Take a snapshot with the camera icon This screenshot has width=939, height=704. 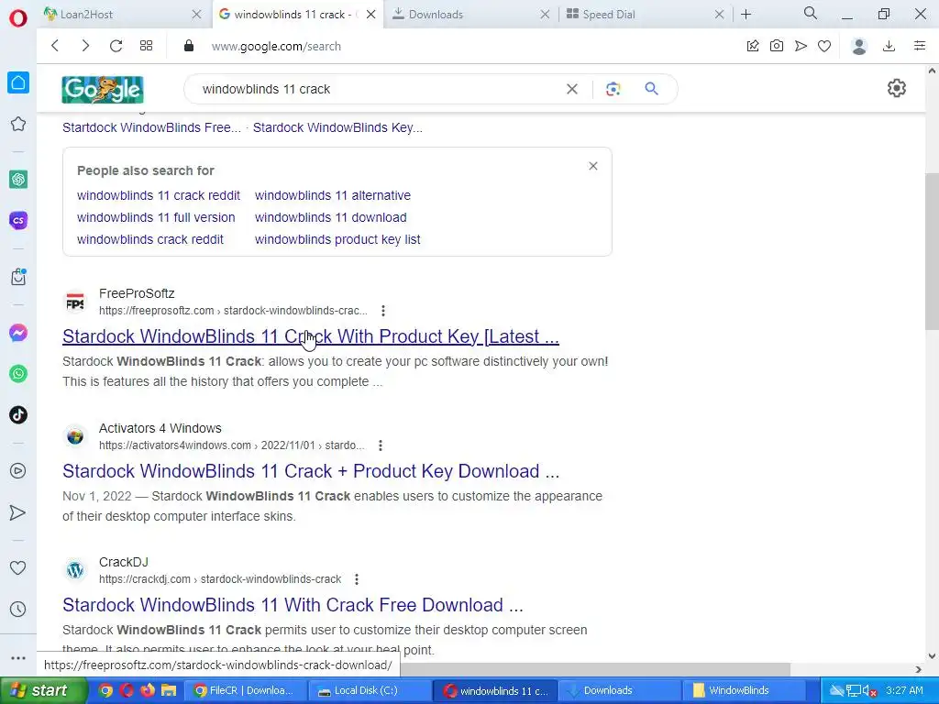(777, 46)
